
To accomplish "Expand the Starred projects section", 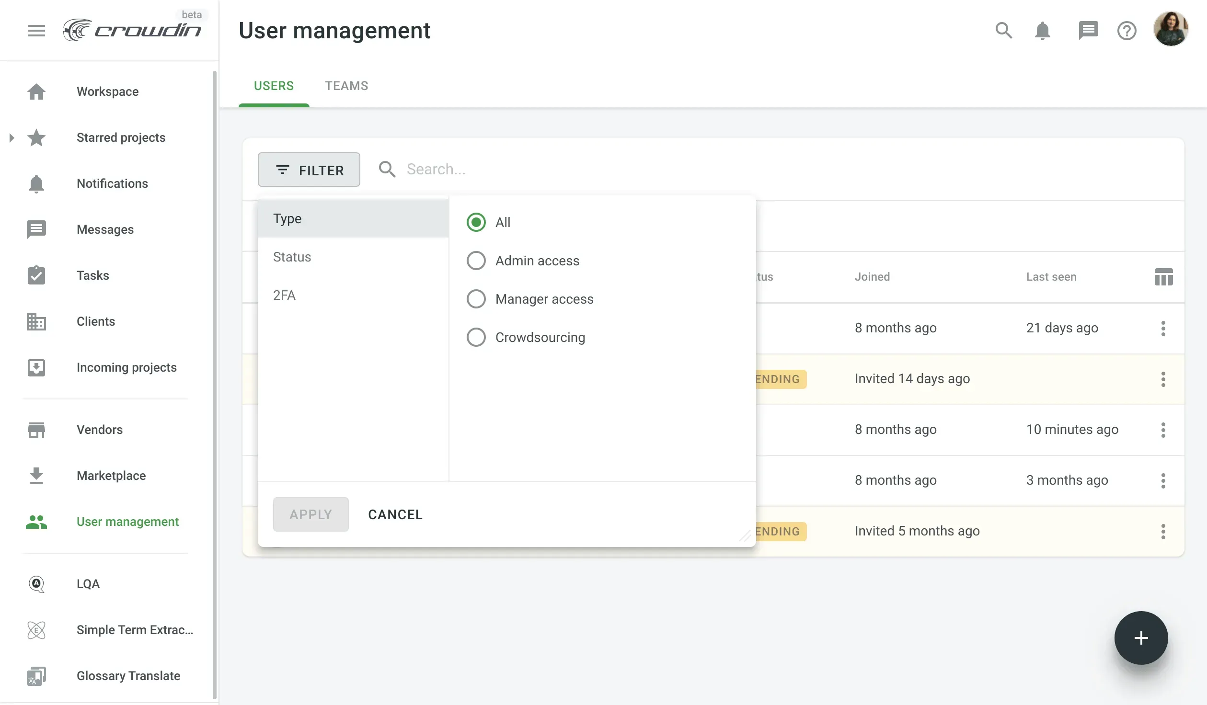I will [11, 137].
